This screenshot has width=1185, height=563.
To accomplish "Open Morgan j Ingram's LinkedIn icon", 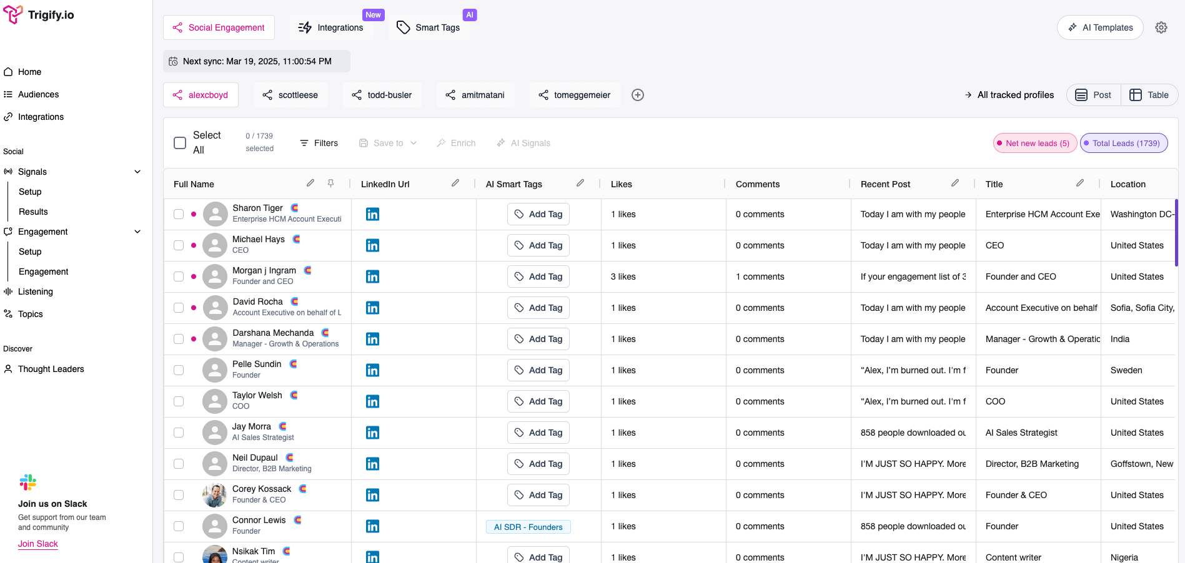I will tap(373, 277).
